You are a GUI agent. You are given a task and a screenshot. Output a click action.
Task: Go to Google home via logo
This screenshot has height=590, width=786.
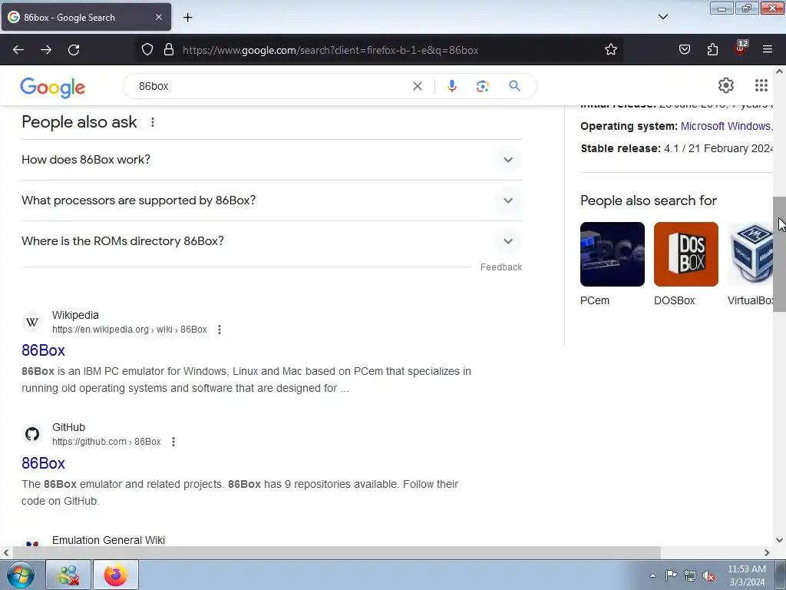[x=53, y=88]
